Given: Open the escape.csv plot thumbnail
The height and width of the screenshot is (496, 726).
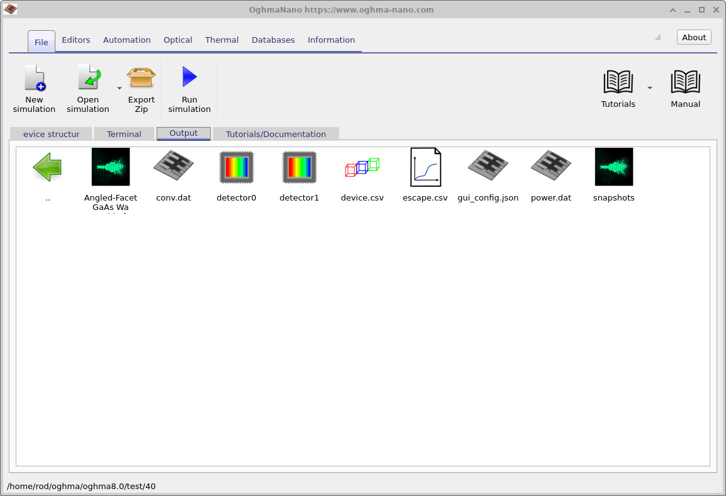Looking at the screenshot, I should [425, 167].
